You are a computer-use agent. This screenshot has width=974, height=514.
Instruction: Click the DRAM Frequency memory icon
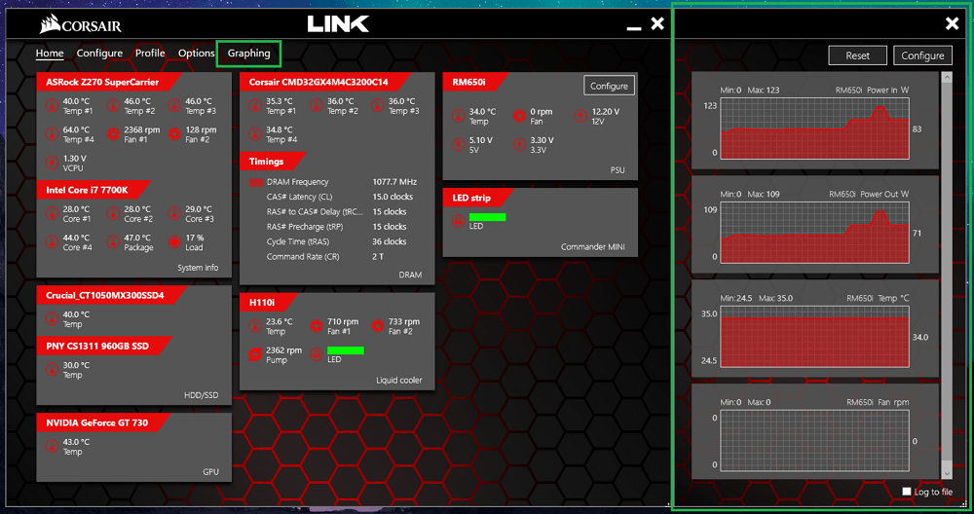pos(256,182)
